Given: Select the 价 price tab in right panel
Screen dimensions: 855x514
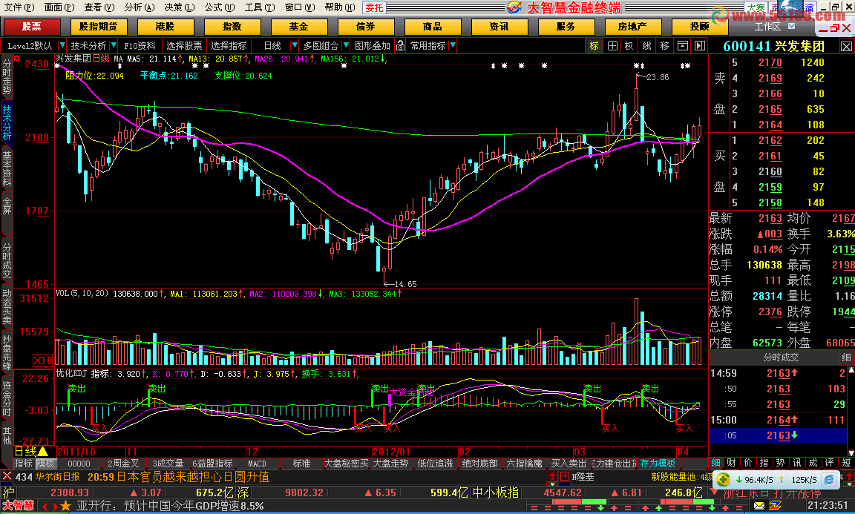Looking at the screenshot, I should click(x=748, y=463).
